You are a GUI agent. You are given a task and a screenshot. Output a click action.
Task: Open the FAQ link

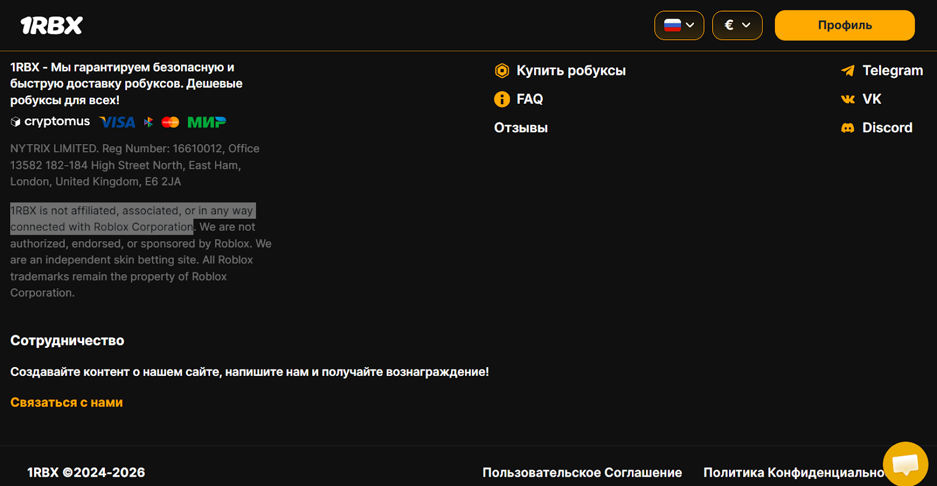coord(529,99)
